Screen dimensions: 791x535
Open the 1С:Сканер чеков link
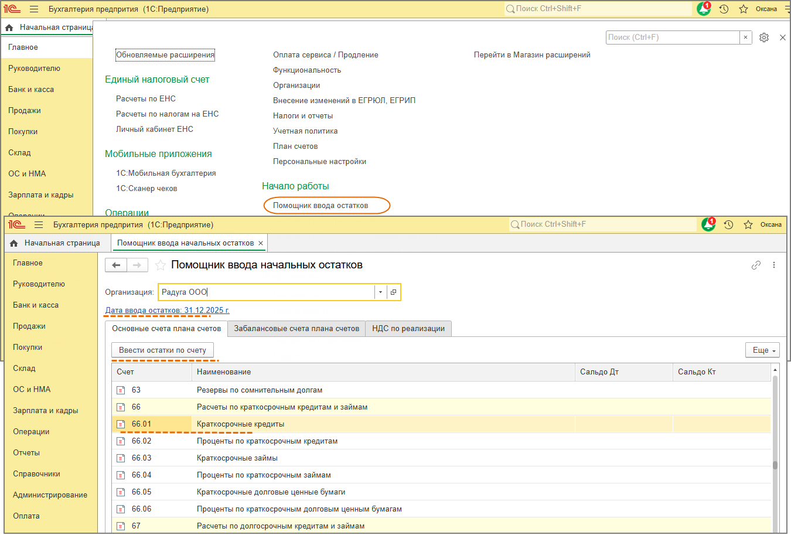[x=146, y=189]
